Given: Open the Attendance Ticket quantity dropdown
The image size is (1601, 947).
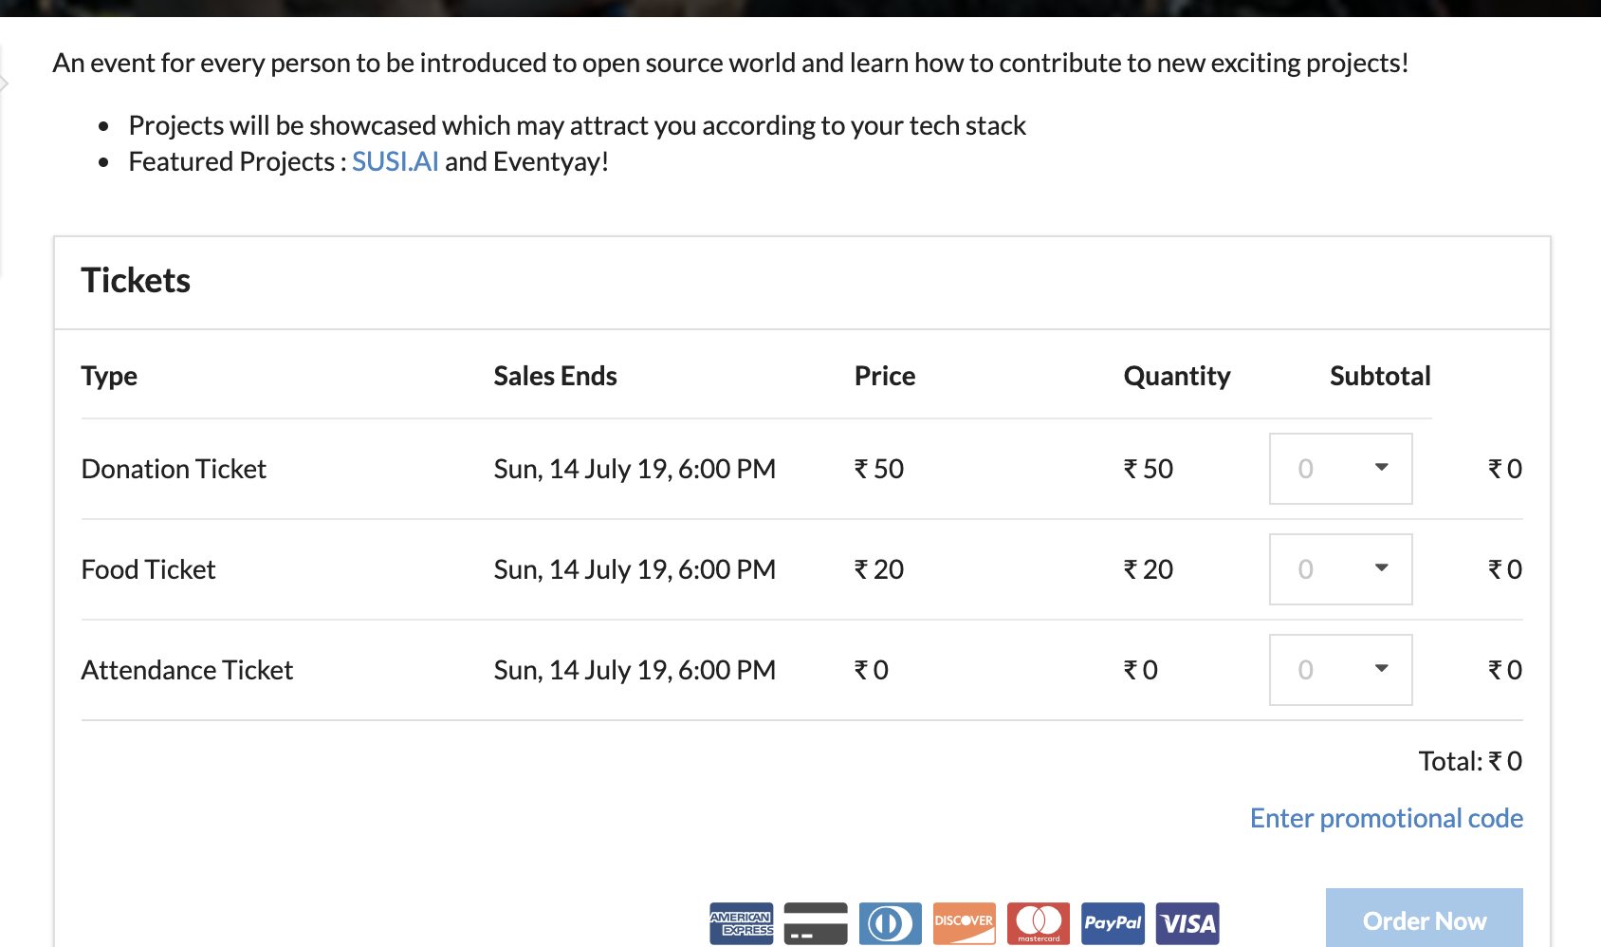Looking at the screenshot, I should (x=1340, y=670).
